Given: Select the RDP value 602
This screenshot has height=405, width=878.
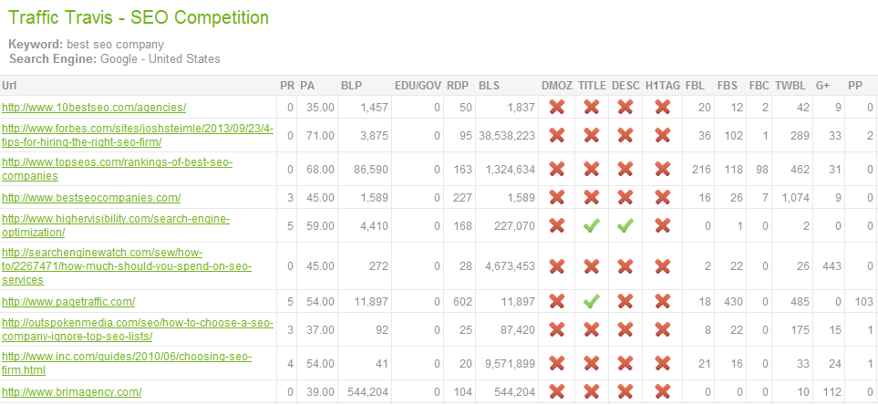Looking at the screenshot, I should click(462, 302).
